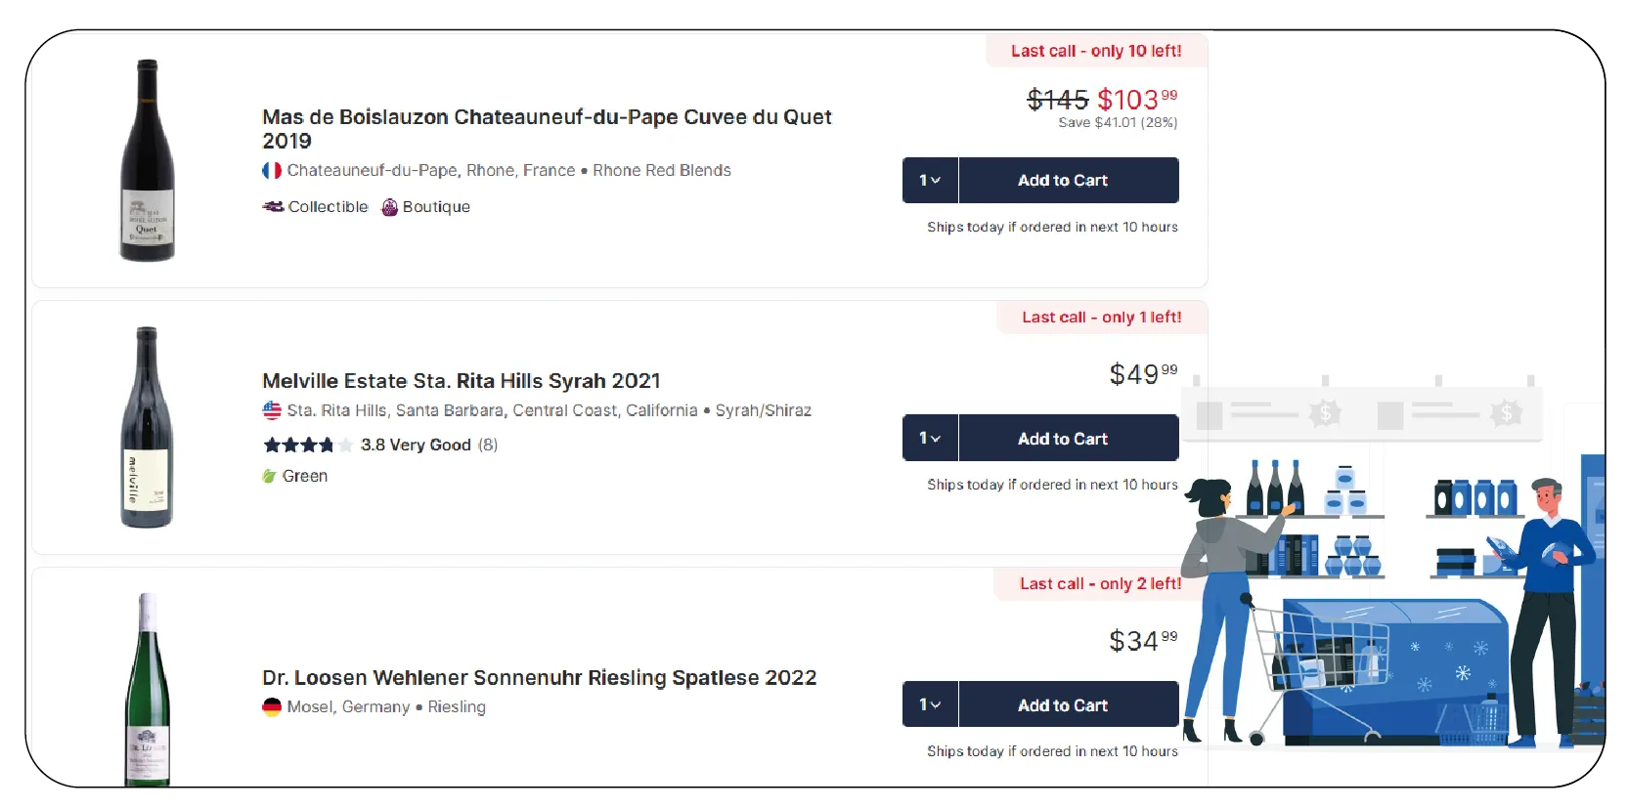Viewport: 1628px width, 808px height.
Task: Add Melville Estate Syrah to cart
Action: 1062,438
